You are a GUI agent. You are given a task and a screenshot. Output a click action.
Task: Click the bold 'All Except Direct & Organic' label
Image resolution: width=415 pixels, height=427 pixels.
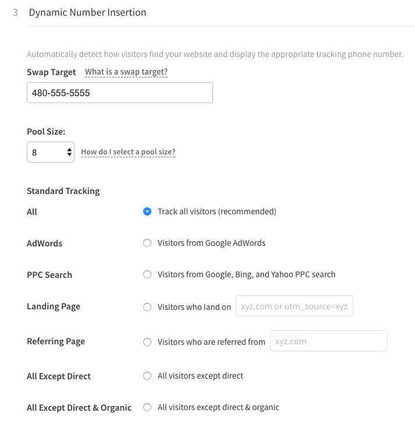coord(79,408)
